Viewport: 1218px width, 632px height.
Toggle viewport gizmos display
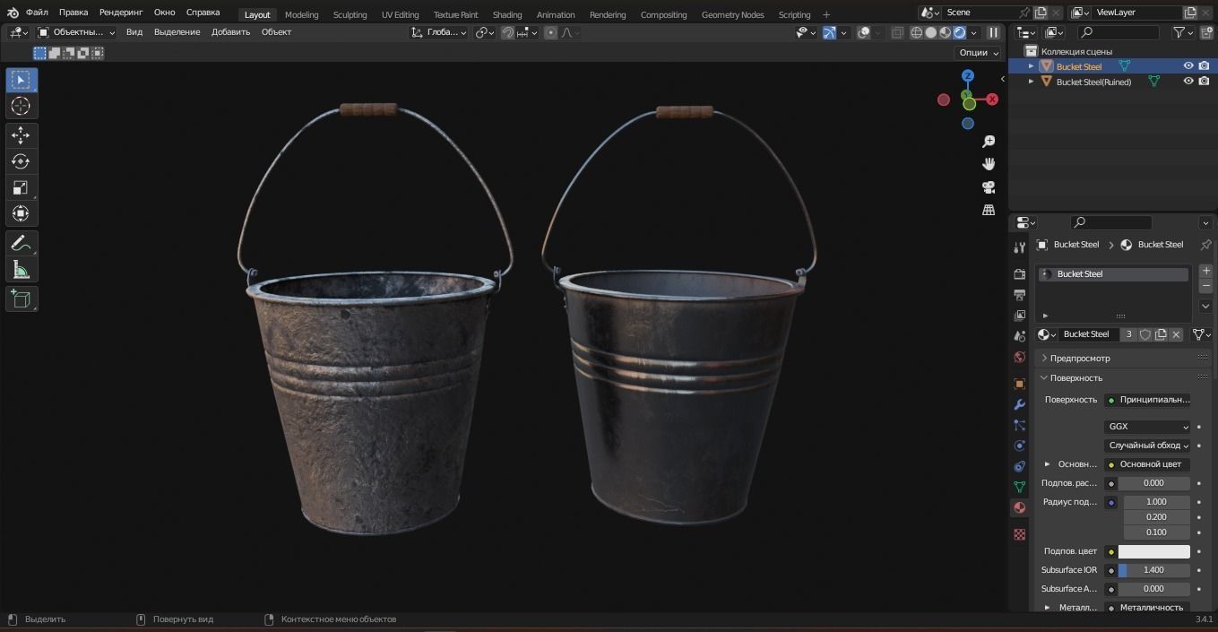(x=830, y=32)
